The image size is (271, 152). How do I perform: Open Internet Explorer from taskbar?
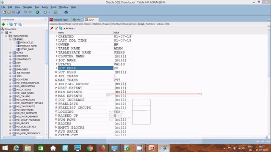coord(16,148)
